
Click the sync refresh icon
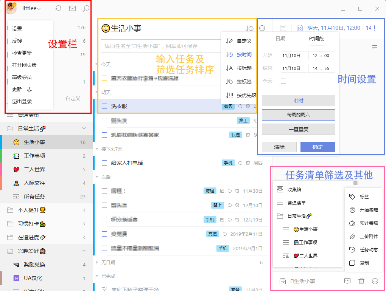58,8
